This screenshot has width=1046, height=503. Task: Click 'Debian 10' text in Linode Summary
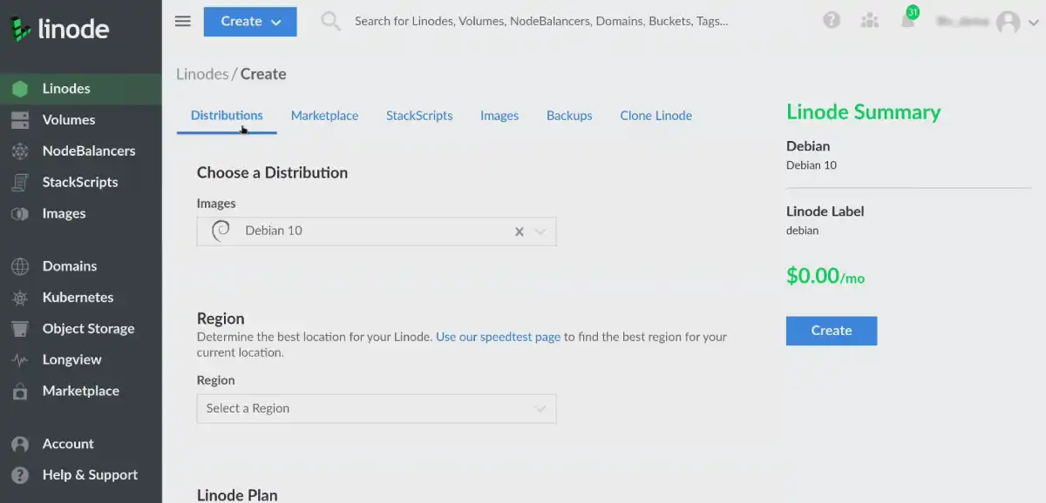tap(812, 165)
